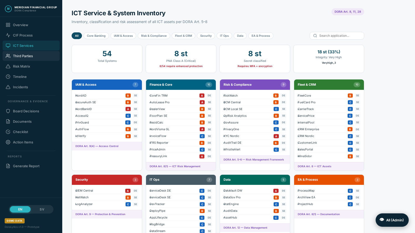
Task: Switch language to SV
Action: [42, 209]
